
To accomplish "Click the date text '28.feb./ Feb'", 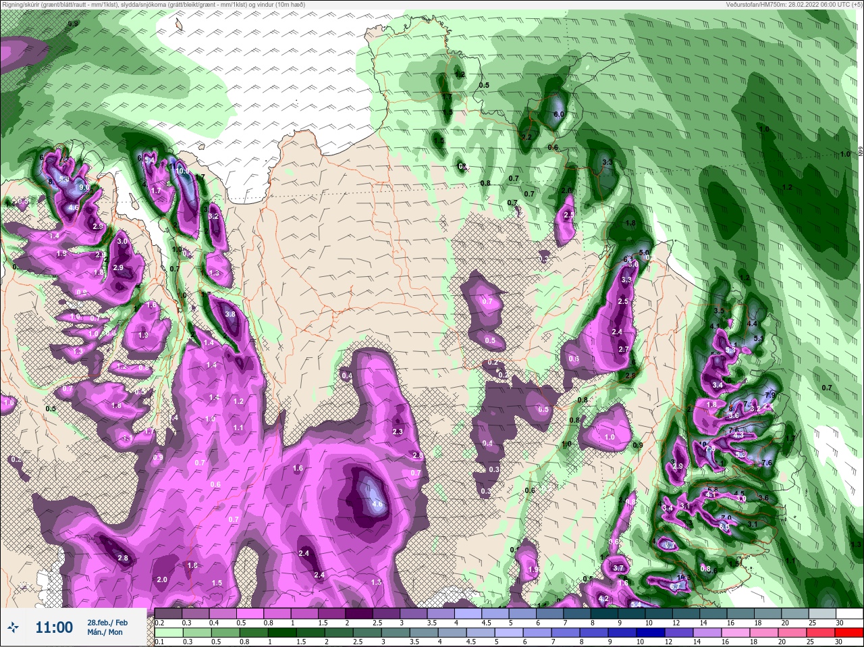I will click(107, 623).
